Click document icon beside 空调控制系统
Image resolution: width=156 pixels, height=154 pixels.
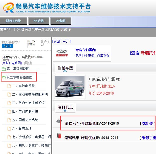click(9, 111)
